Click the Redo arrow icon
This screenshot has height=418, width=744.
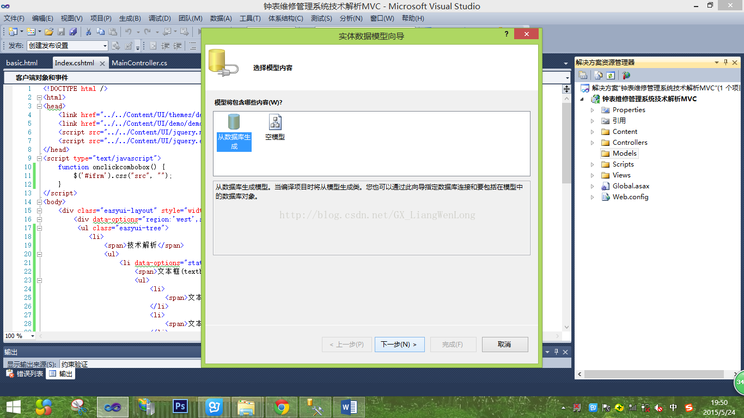click(x=147, y=32)
